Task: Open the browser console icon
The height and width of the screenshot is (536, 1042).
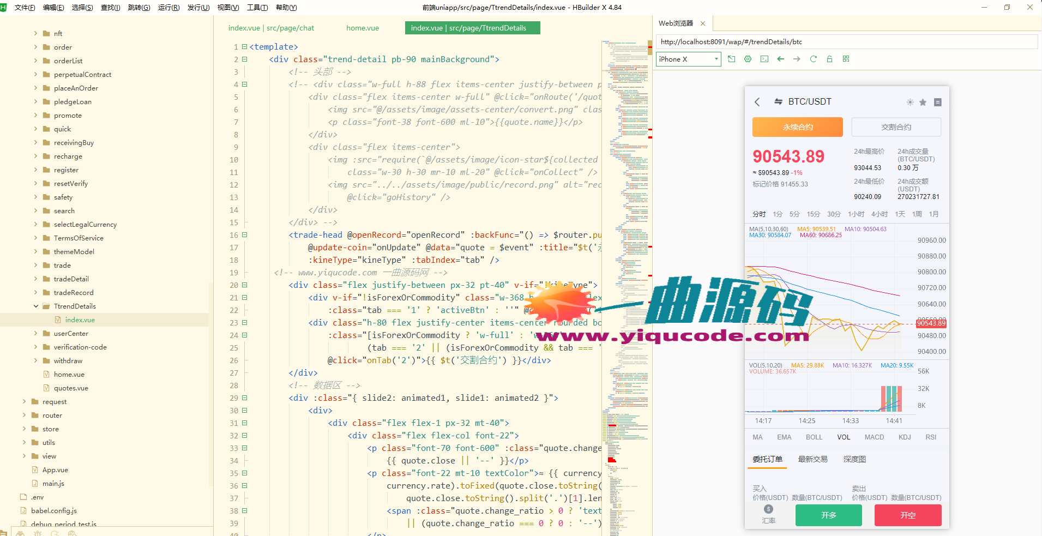Action: (764, 59)
